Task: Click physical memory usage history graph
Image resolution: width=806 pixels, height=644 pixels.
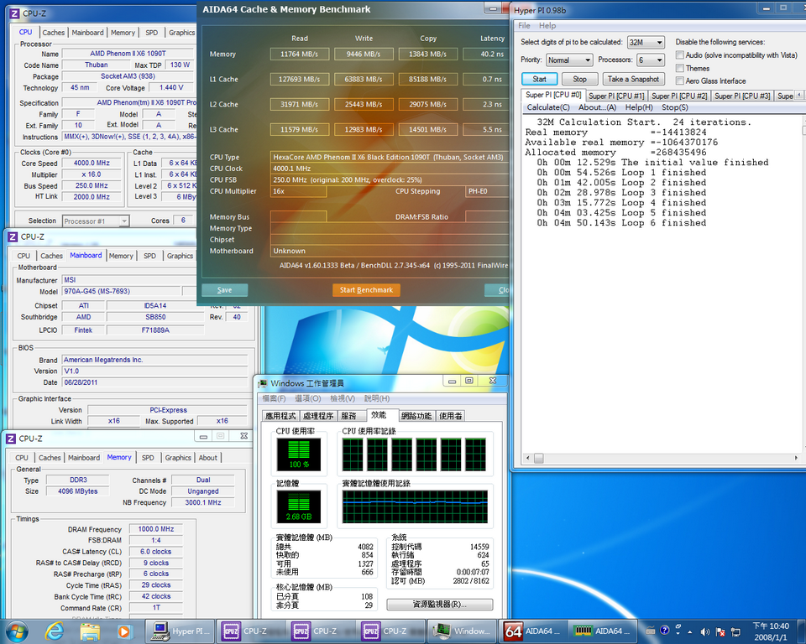Action: coord(415,506)
